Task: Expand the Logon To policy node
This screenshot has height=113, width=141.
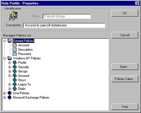Action: coord(10,85)
